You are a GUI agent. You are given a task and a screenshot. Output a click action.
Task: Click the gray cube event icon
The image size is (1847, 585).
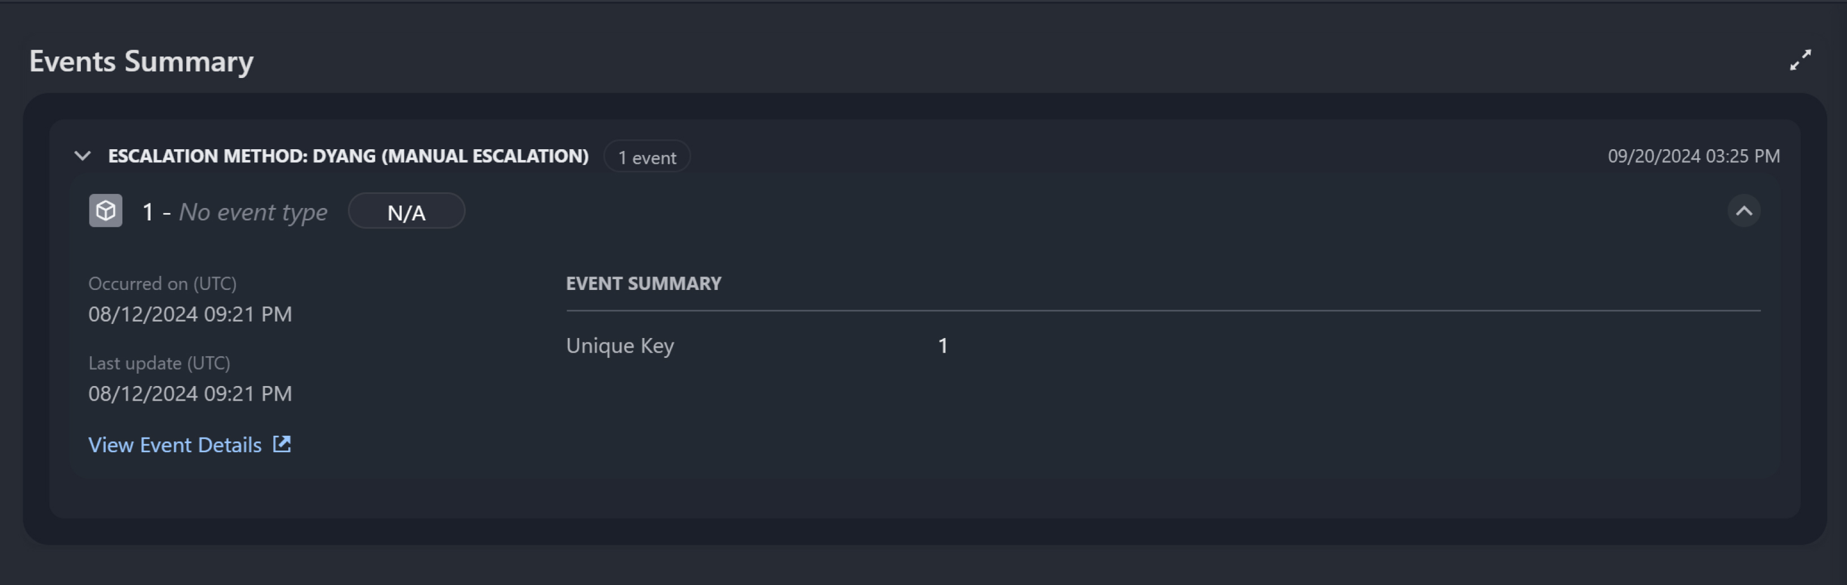[105, 211]
